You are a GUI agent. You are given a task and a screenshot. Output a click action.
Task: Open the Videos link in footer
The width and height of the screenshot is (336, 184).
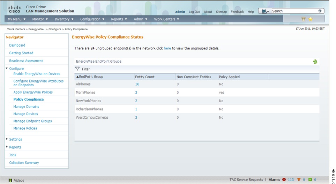[x=19, y=181]
